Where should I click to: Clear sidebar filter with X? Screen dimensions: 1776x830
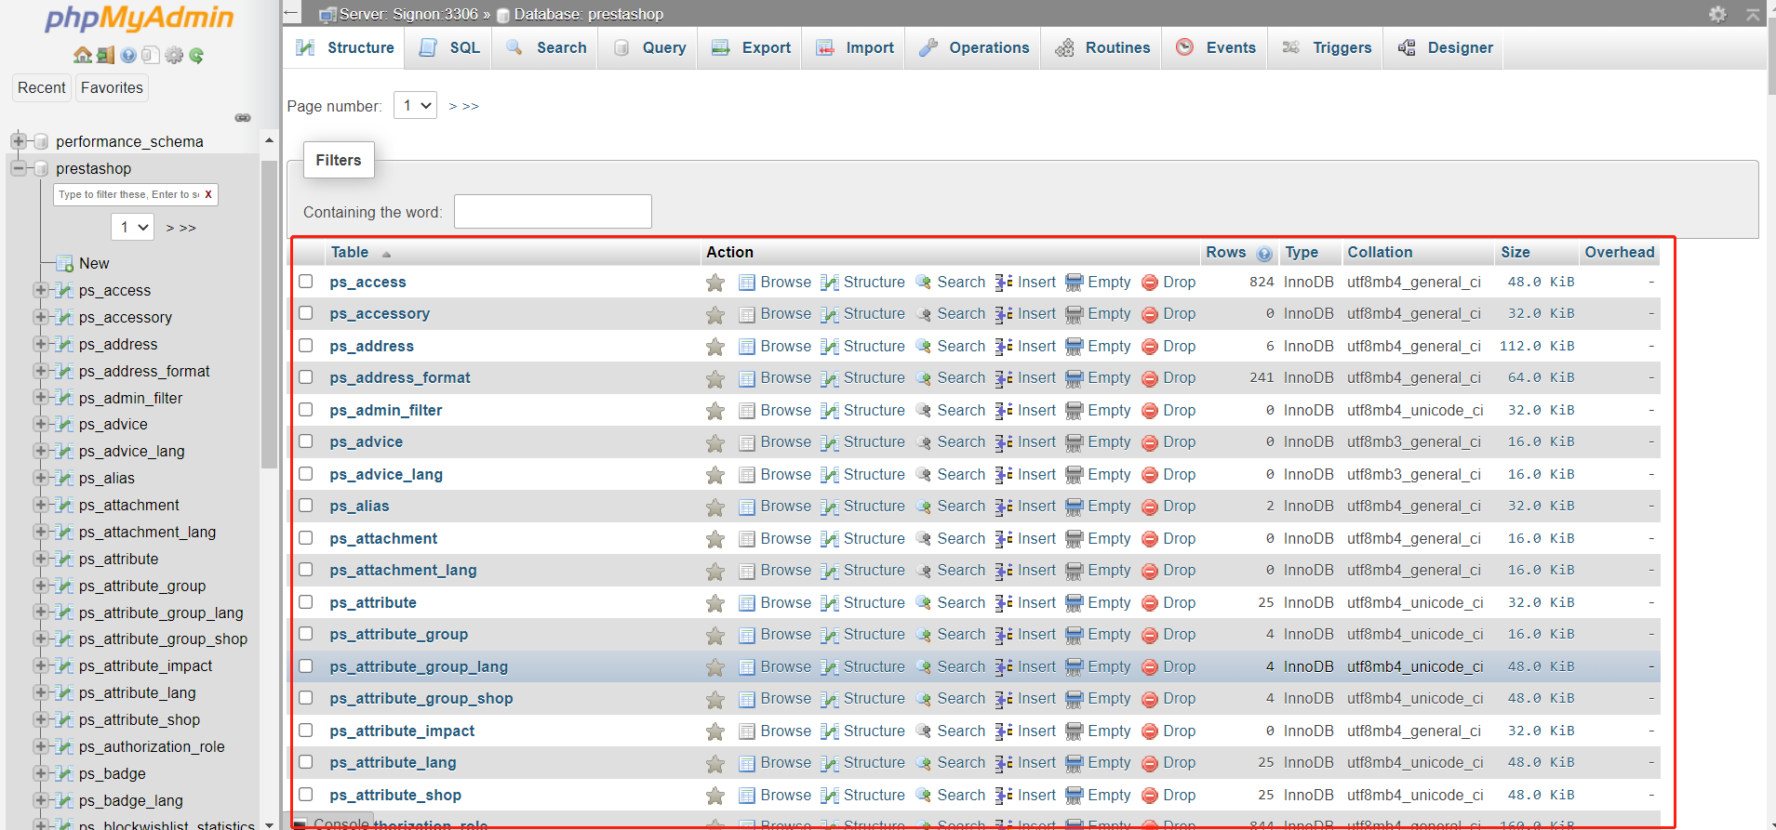click(208, 194)
